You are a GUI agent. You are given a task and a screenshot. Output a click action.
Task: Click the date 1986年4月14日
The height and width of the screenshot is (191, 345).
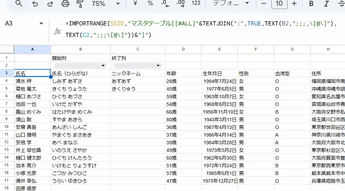(219, 135)
